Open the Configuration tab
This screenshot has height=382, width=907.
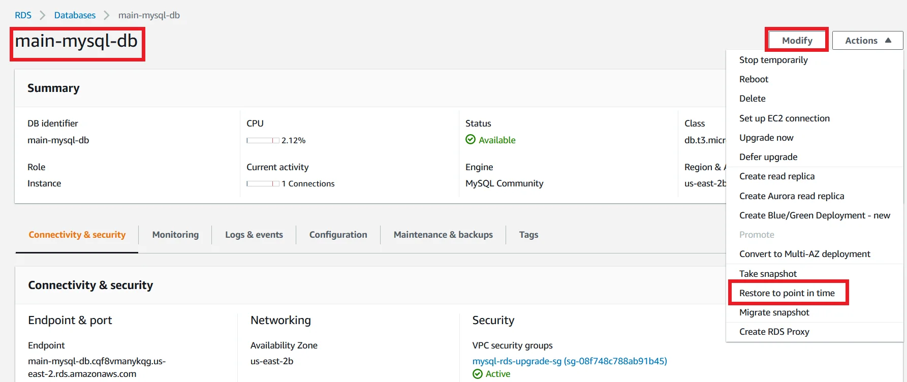pyautogui.click(x=338, y=235)
